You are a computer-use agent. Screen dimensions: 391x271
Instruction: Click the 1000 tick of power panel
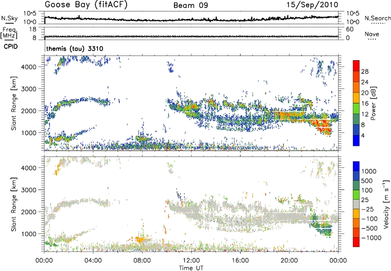(x=28, y=133)
